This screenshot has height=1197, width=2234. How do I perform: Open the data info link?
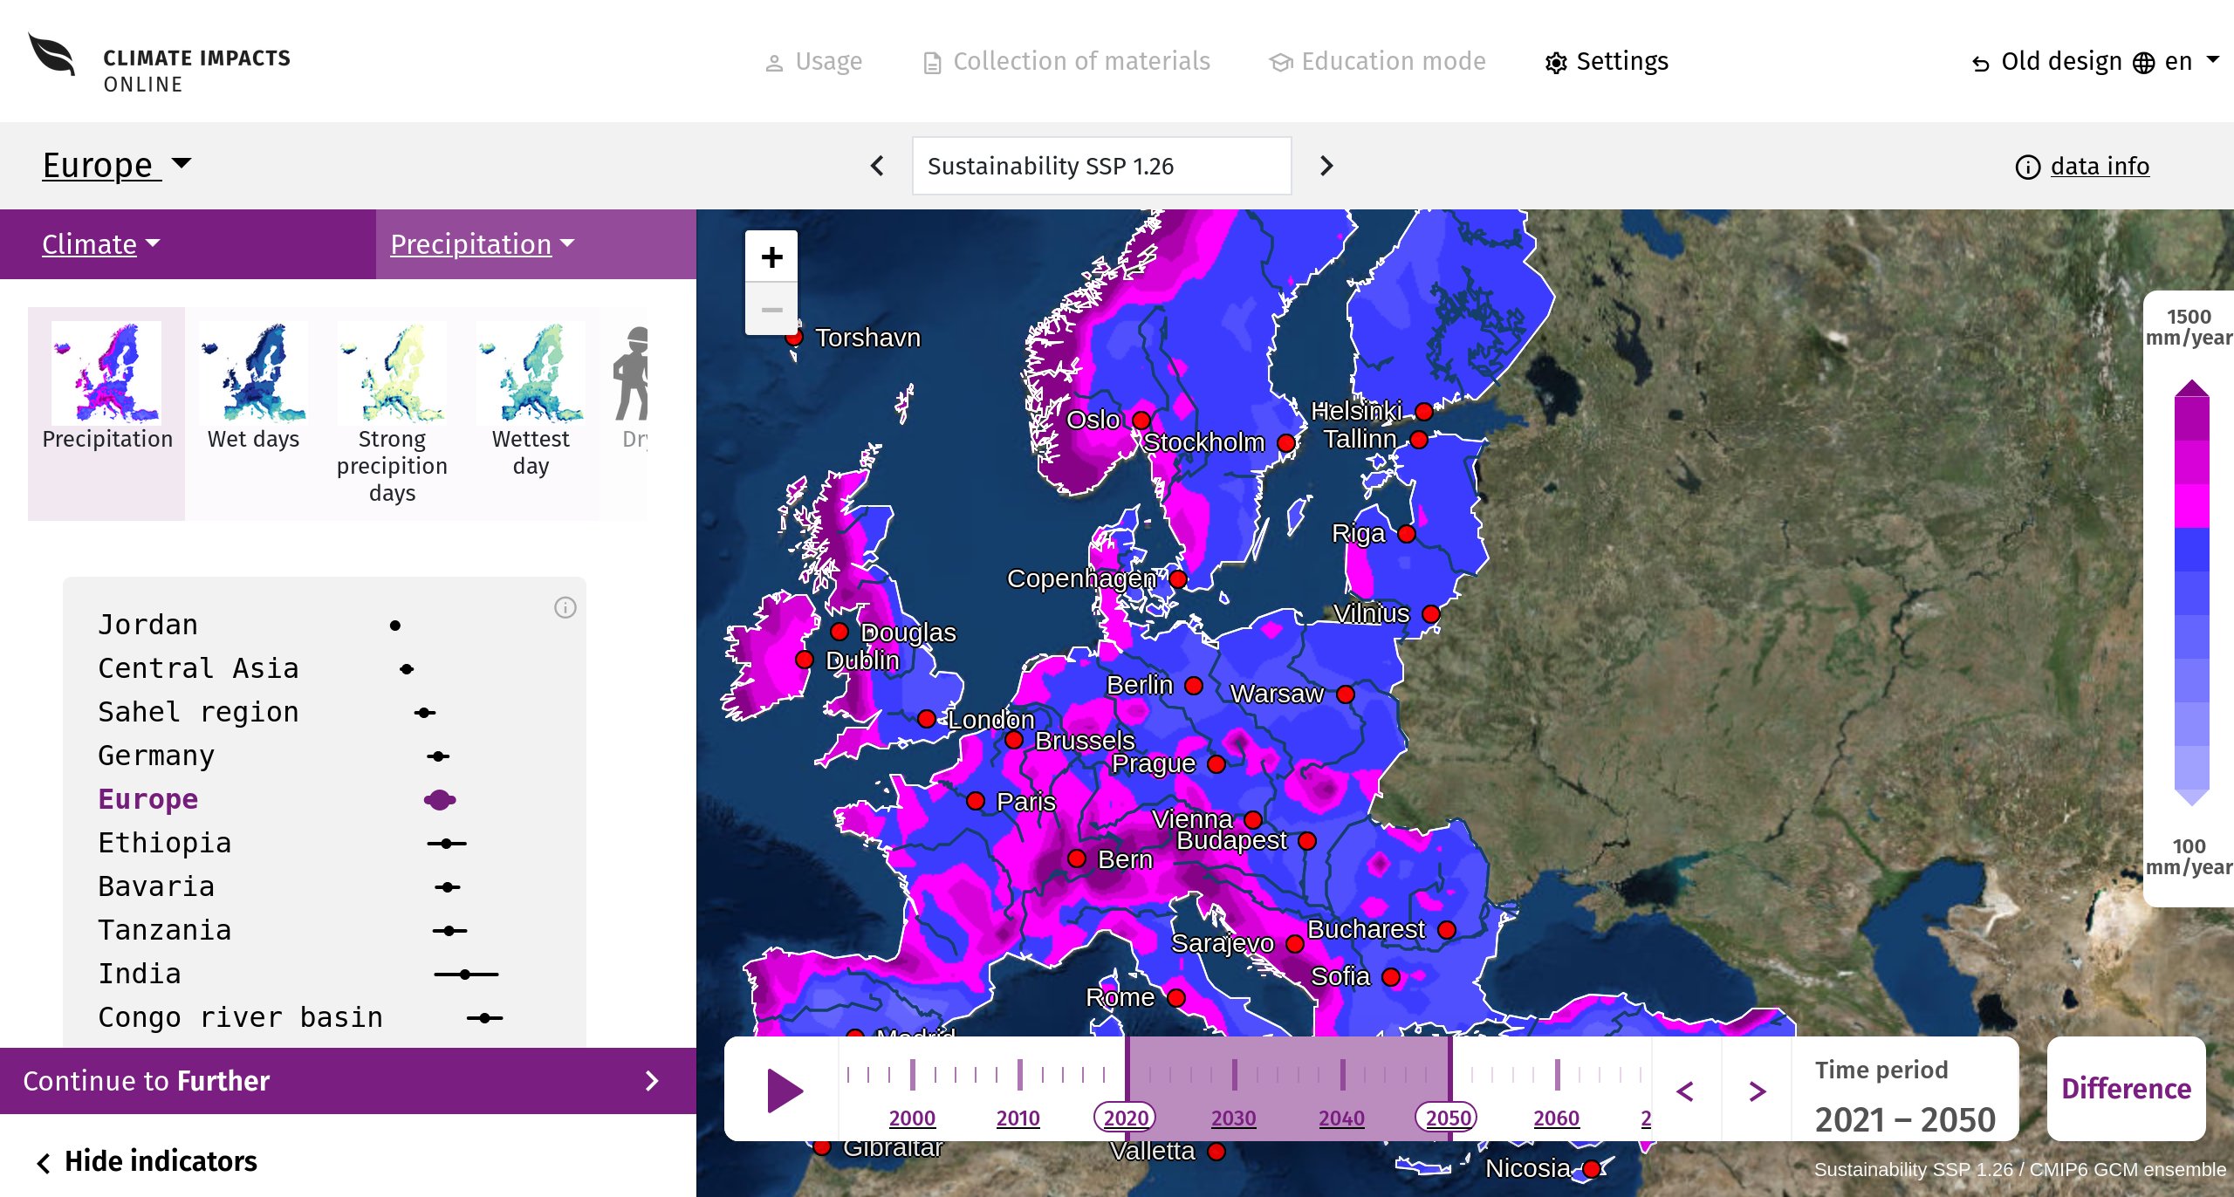[x=2100, y=166]
